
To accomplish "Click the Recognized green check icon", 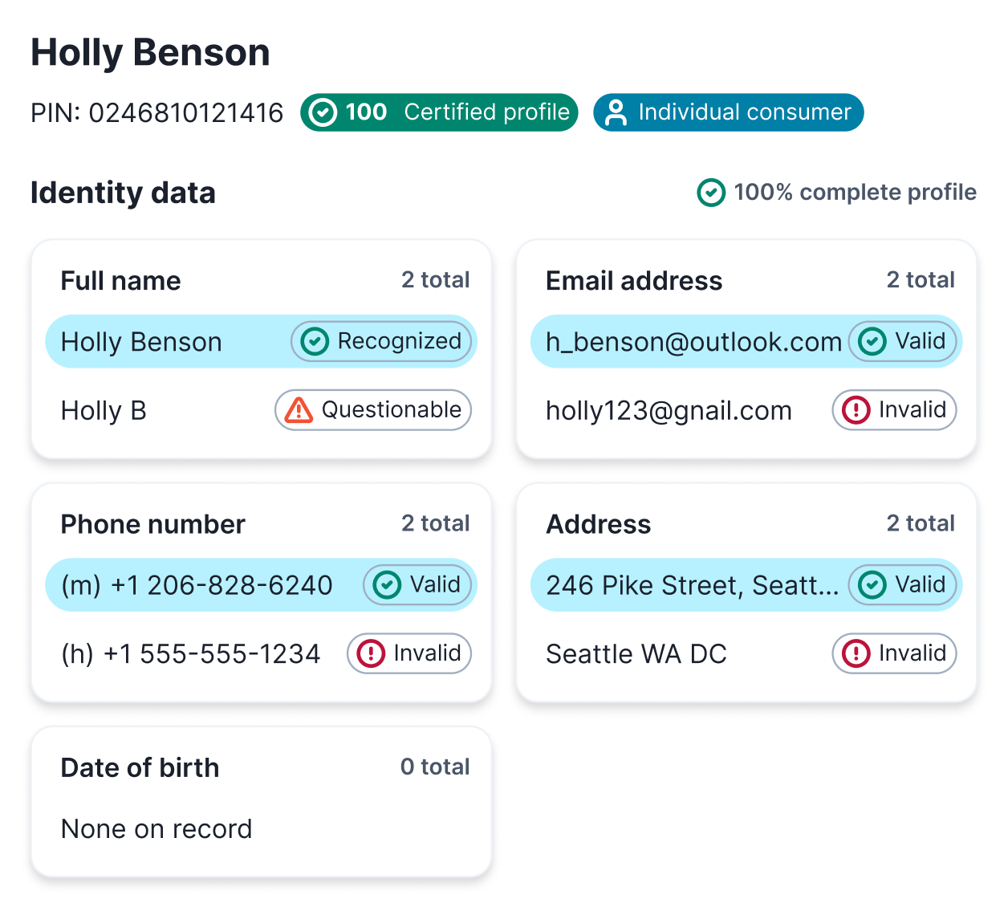I will pyautogui.click(x=315, y=342).
